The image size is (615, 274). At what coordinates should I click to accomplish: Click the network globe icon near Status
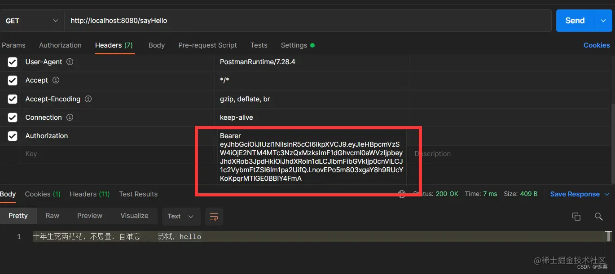coord(402,194)
